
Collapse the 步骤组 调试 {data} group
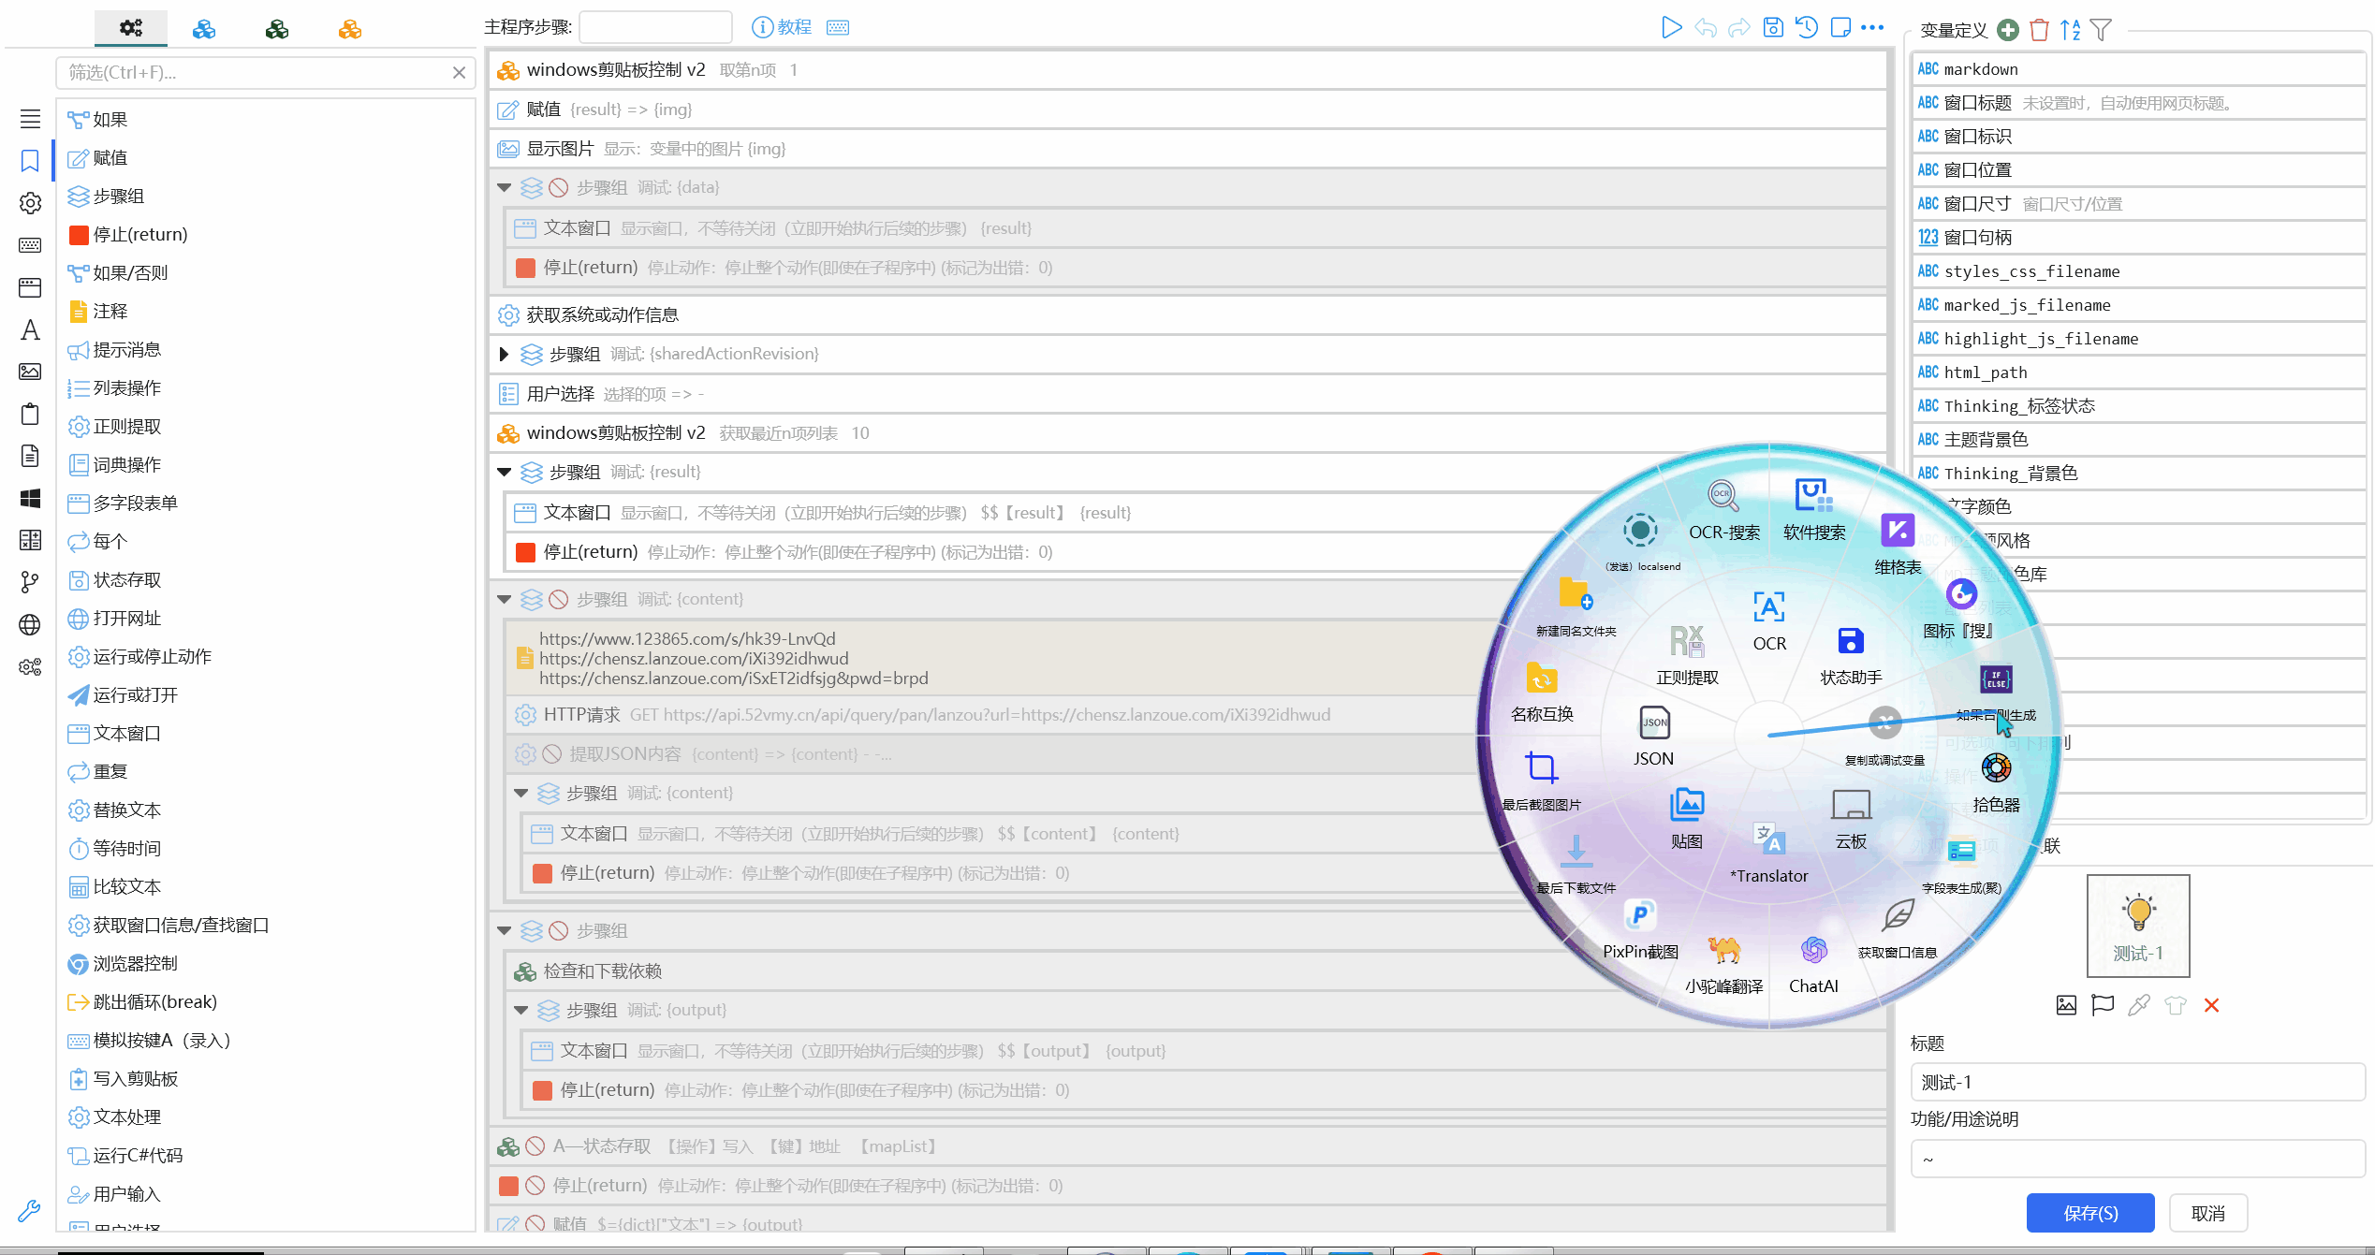pos(505,188)
